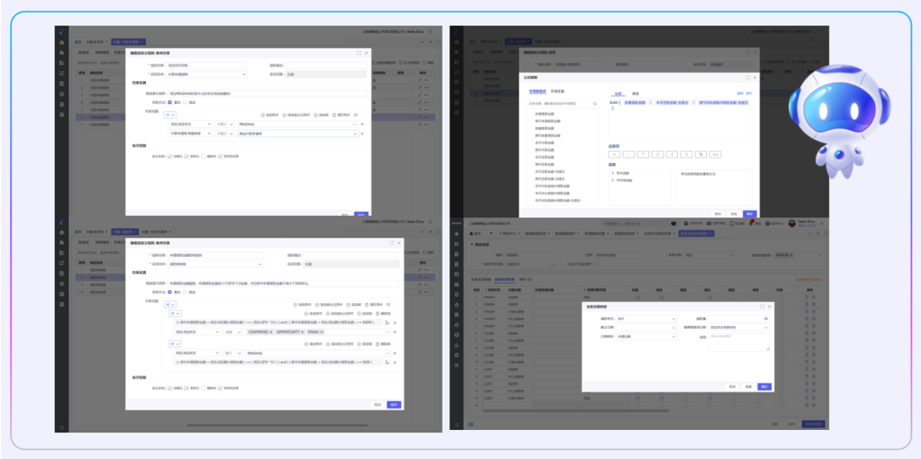Delete the PENDING condition row with X

pos(362,125)
